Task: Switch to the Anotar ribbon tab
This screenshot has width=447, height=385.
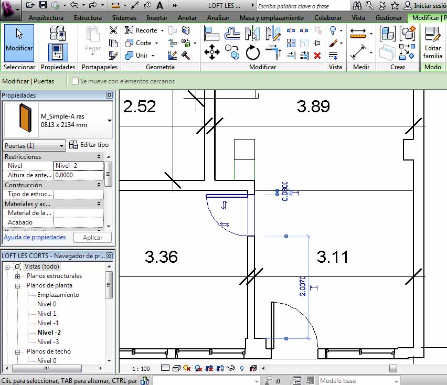Action: pos(187,17)
